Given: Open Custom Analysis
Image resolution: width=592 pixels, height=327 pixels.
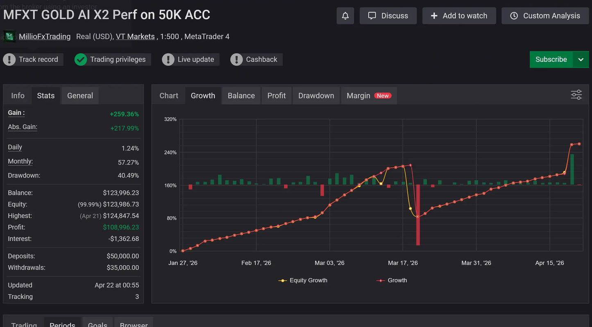Looking at the screenshot, I should tap(545, 16).
